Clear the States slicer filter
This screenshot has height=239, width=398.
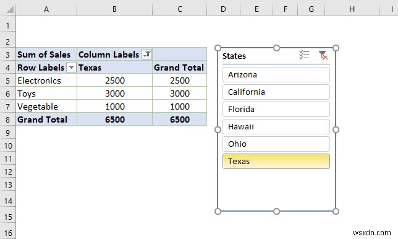(x=323, y=55)
